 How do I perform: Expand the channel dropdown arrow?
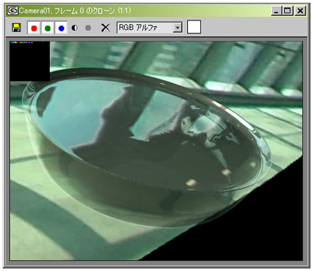177,27
